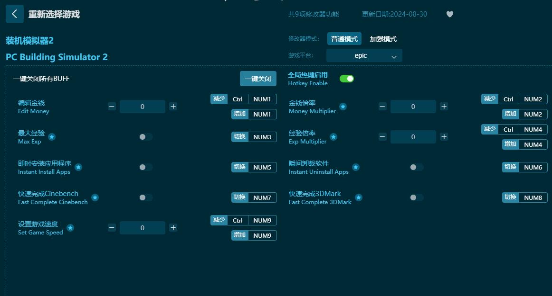Click plus to increase Edit Money value
552x296 pixels.
[x=173, y=107]
